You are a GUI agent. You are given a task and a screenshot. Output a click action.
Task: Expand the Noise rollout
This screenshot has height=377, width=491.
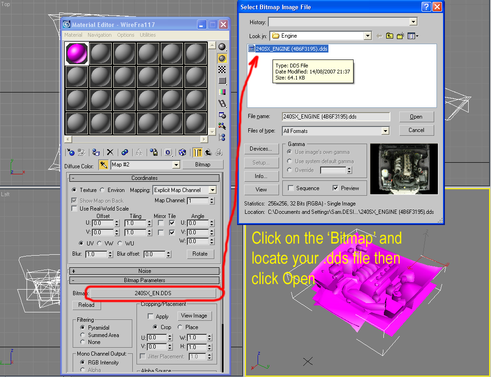[144, 271]
